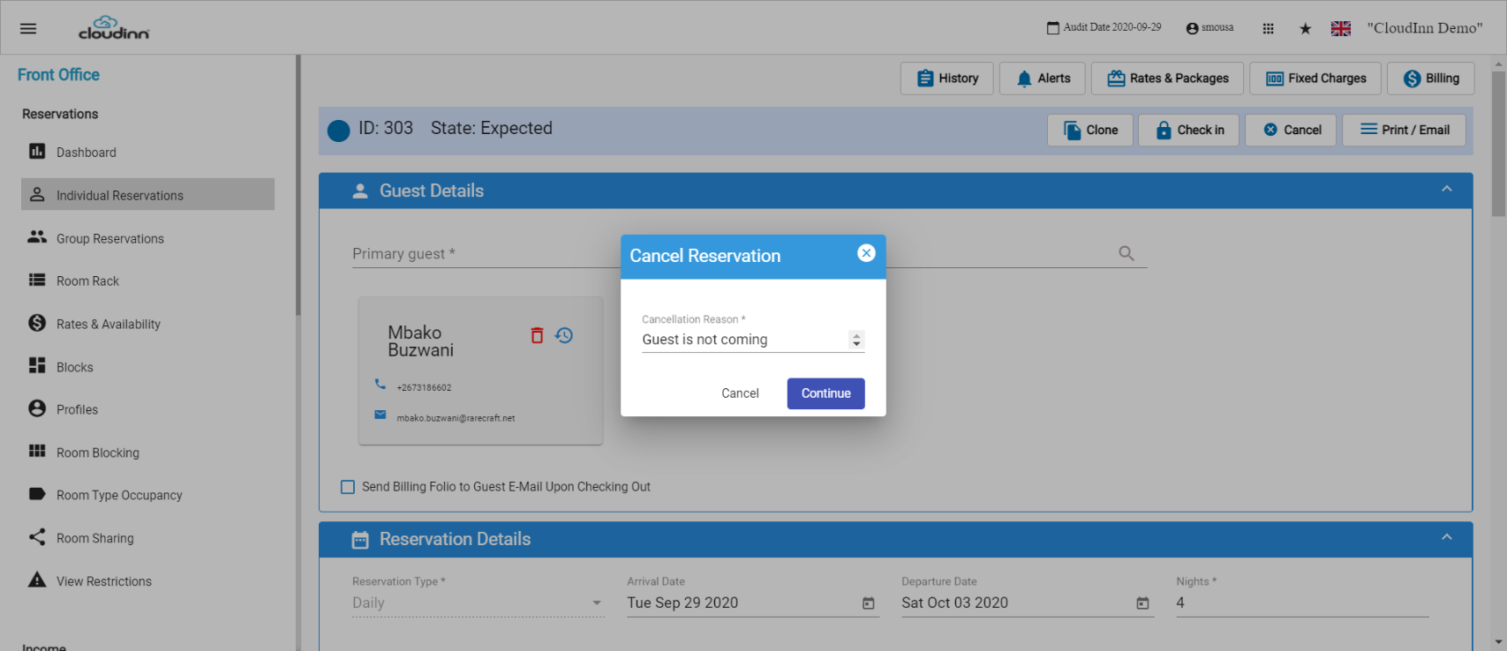The width and height of the screenshot is (1507, 651).
Task: Open the guest history clock icon
Action: (x=564, y=335)
